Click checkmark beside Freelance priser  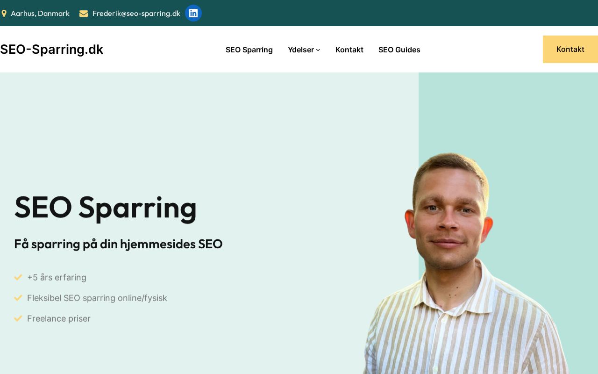click(18, 318)
